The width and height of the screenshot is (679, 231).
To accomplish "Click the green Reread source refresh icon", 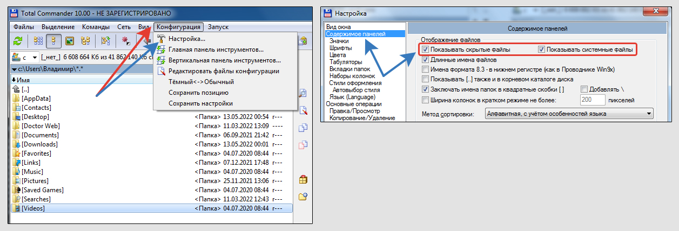I will tap(18, 41).
